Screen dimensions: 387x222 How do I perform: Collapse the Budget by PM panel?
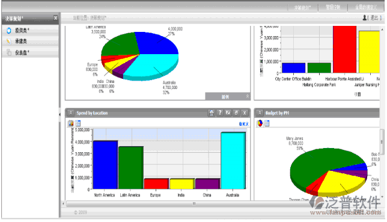(260, 113)
